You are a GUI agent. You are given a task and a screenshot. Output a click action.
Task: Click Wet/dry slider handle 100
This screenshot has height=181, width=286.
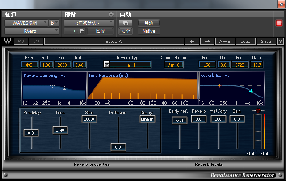tap(218, 119)
